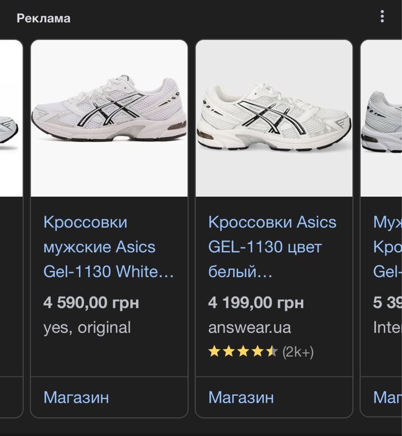
Task: Open the partially visible Магазин link on right
Action: [387, 397]
